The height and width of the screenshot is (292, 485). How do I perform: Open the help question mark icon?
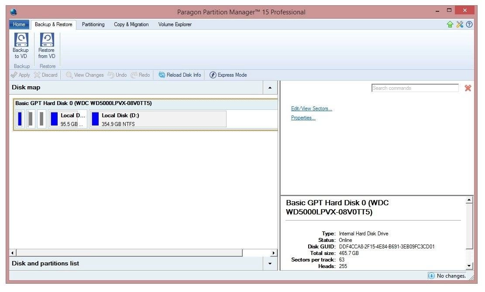[469, 24]
